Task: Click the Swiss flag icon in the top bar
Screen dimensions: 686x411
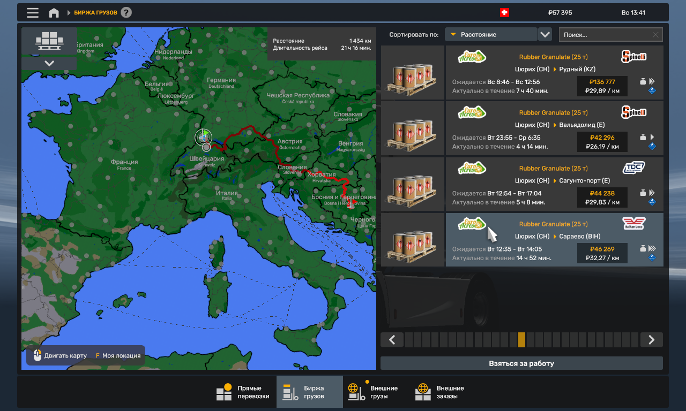Action: [x=504, y=12]
